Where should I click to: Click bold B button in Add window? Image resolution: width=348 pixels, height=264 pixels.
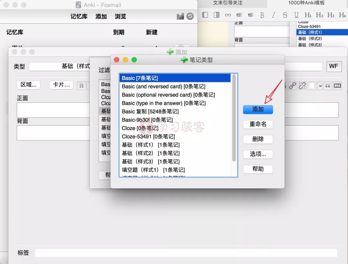[x=82, y=86]
